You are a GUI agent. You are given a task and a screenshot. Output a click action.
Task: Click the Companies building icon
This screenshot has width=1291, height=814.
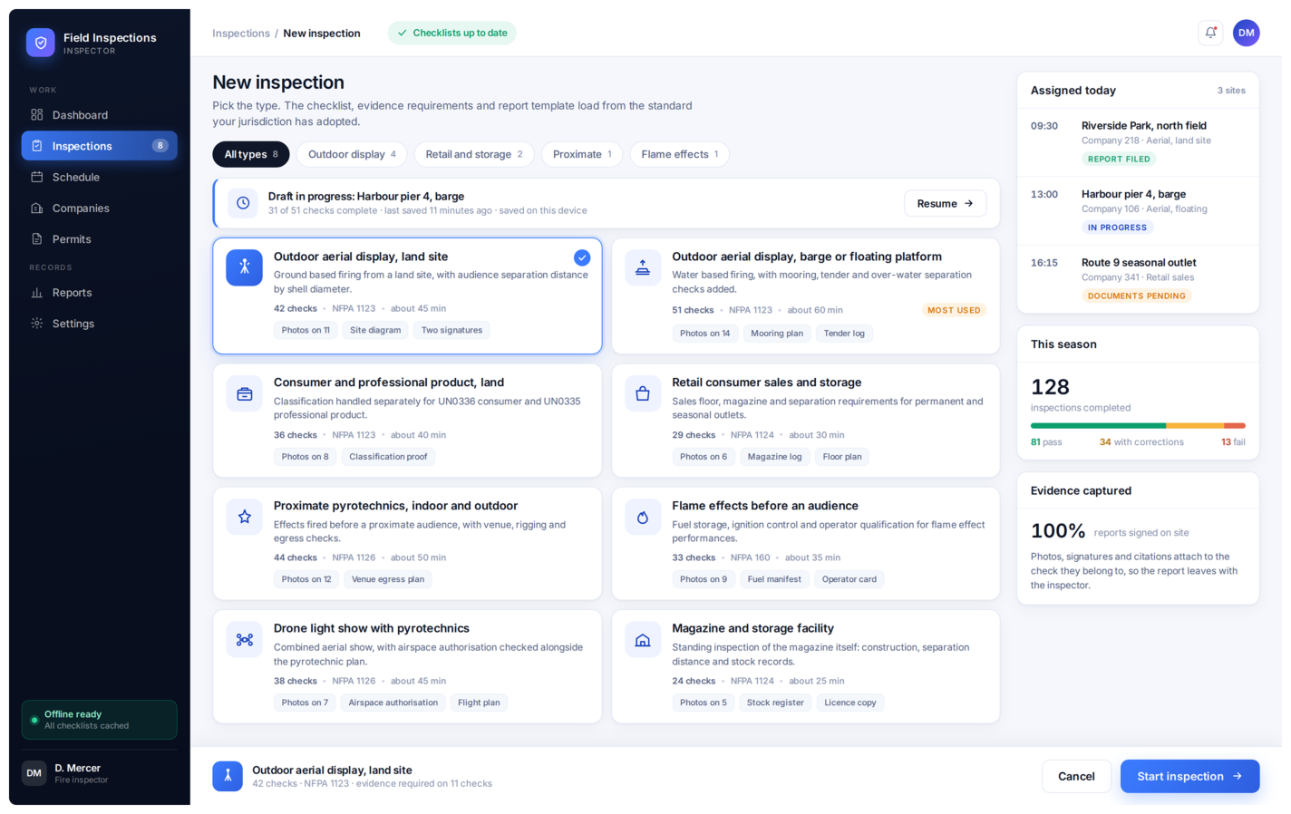(x=37, y=208)
